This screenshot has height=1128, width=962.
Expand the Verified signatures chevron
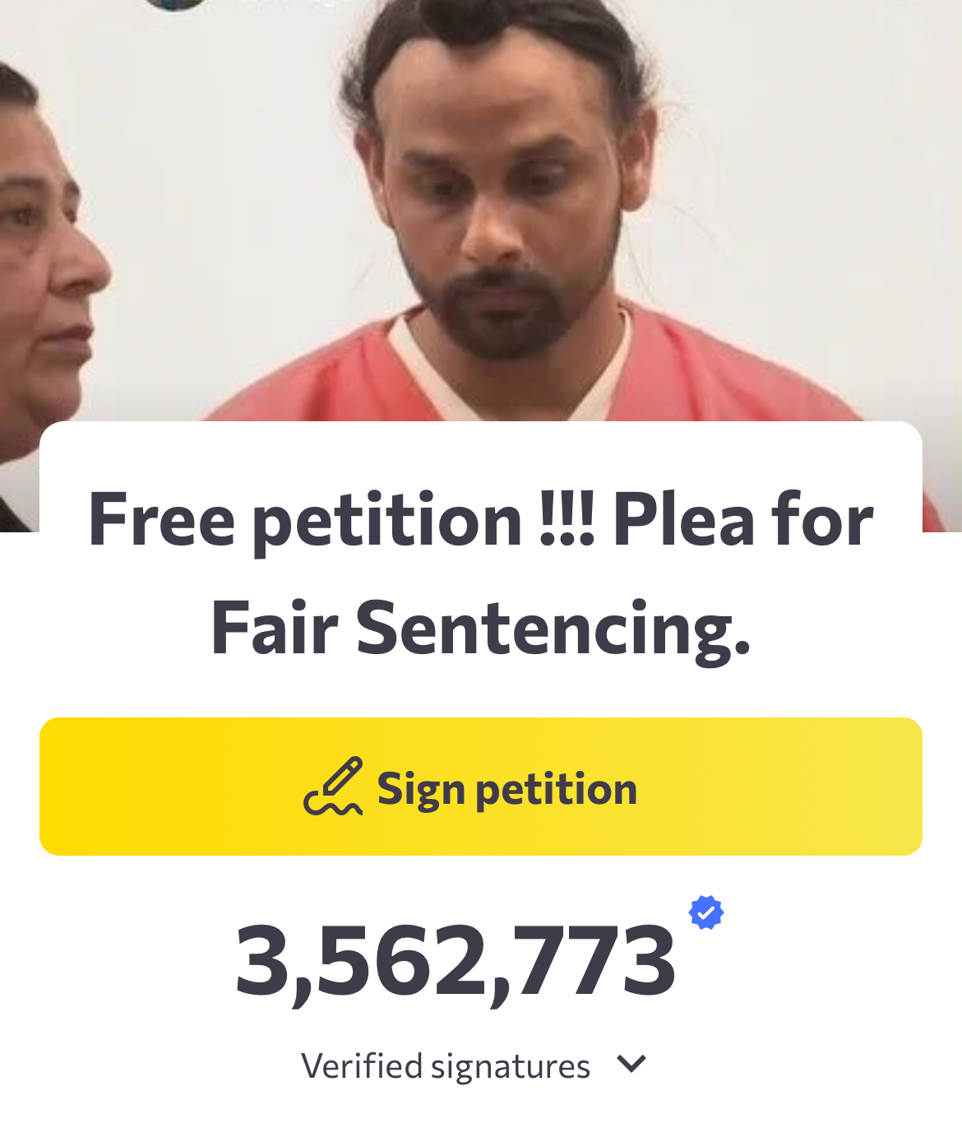[x=631, y=1064]
